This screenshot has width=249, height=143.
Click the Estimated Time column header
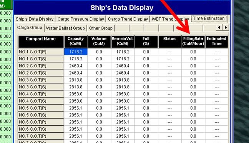point(217,42)
